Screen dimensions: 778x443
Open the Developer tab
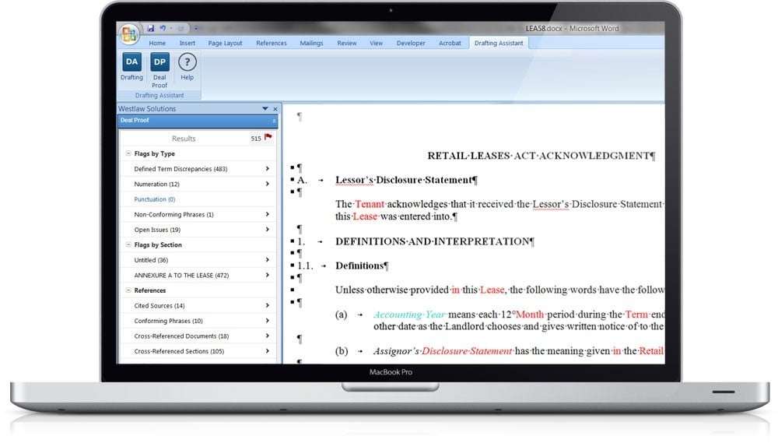[x=411, y=43]
